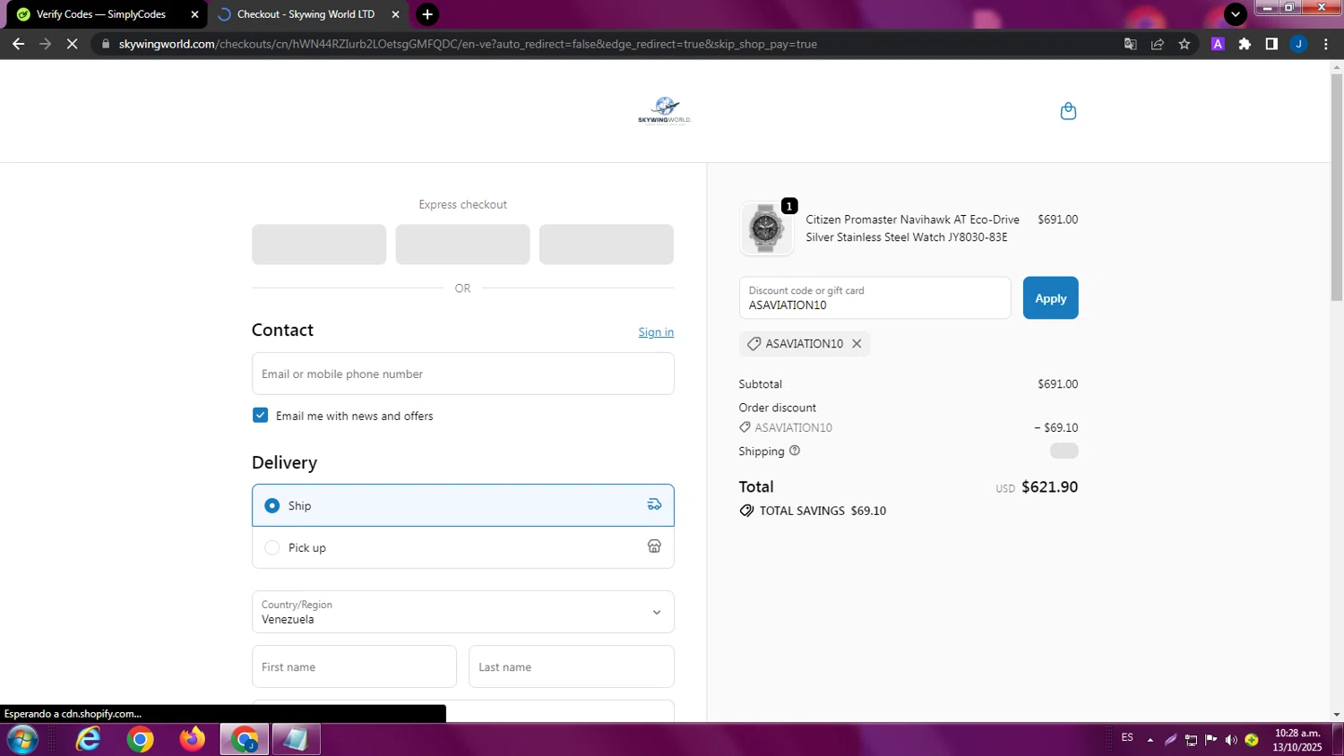Close the Verify Codes SimplyCodes tab
The image size is (1344, 756).
pos(194,14)
